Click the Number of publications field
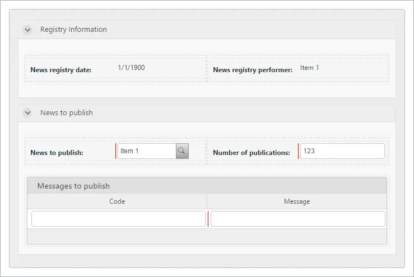This screenshot has height=277, width=414. tap(342, 151)
